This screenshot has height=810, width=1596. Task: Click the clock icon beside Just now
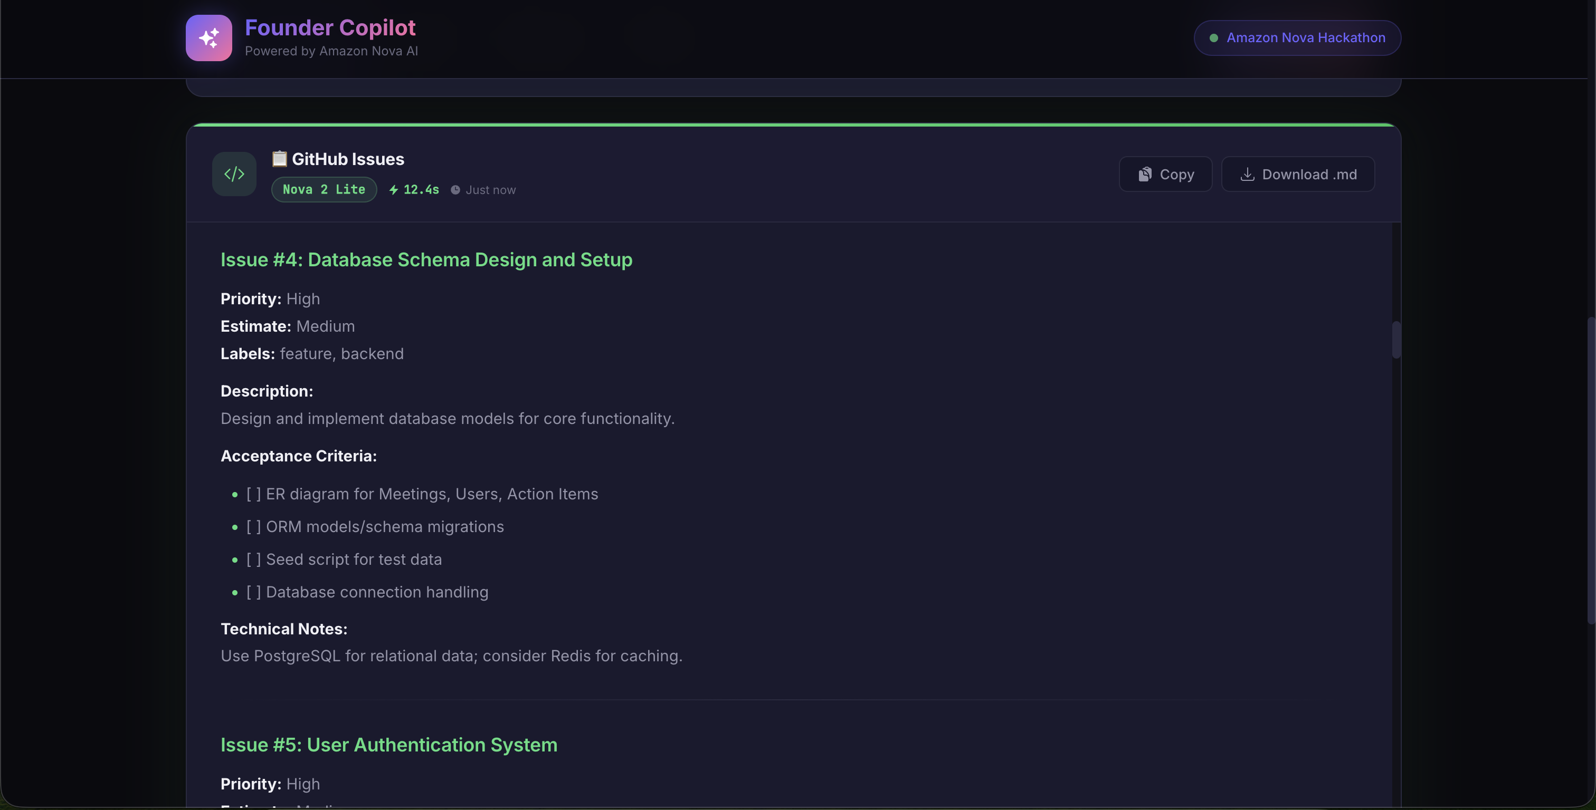pyautogui.click(x=455, y=190)
